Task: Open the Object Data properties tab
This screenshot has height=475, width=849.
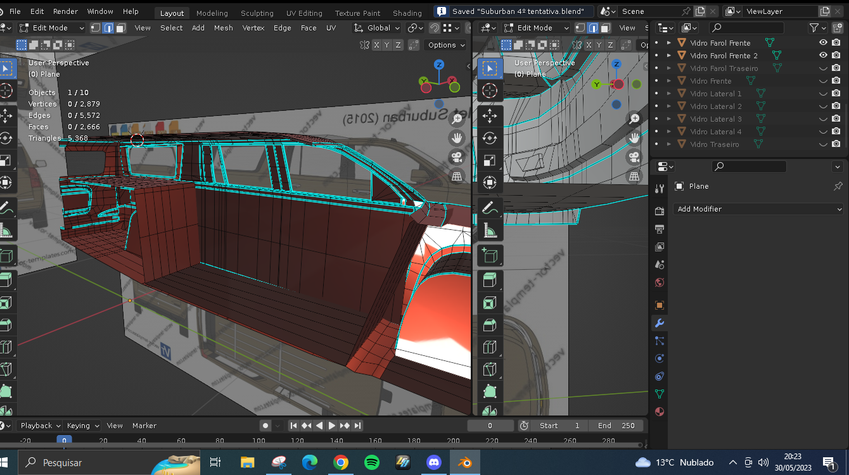Action: 659,394
